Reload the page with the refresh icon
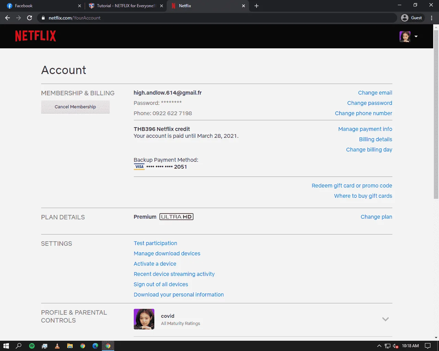The height and width of the screenshot is (351, 439). coord(29,18)
